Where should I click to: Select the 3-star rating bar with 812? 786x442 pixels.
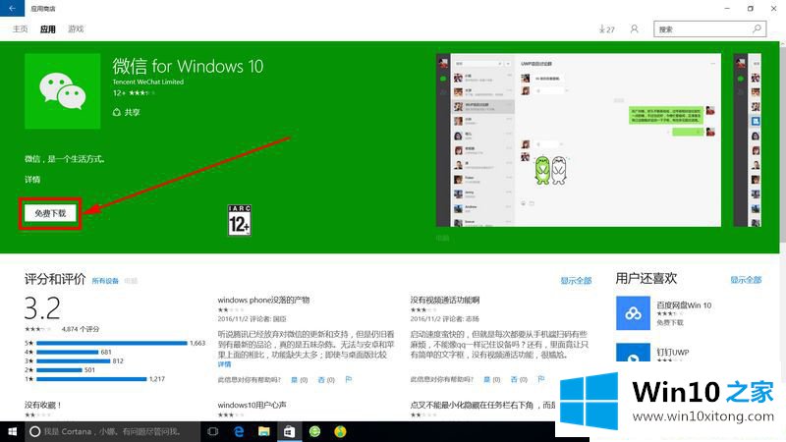pyautogui.click(x=73, y=361)
